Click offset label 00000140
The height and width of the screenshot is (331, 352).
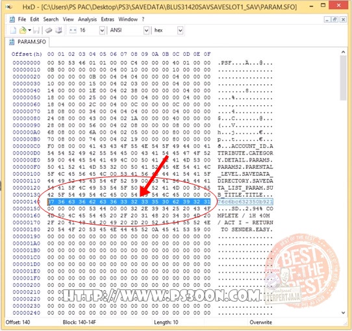[26, 202]
